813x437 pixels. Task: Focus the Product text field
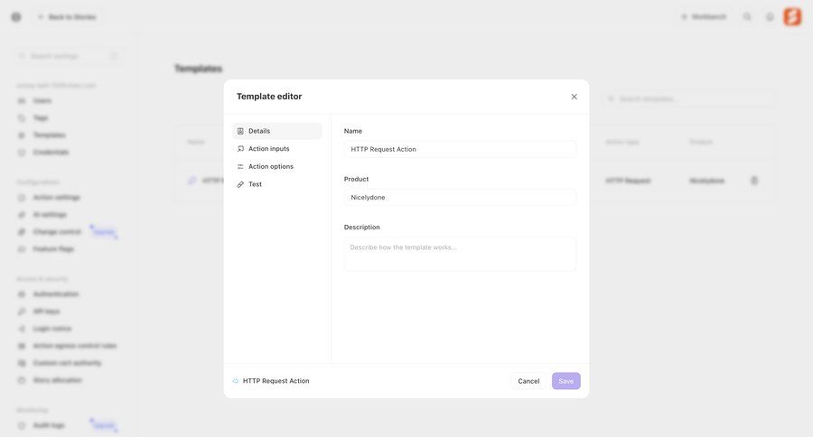tap(460, 197)
